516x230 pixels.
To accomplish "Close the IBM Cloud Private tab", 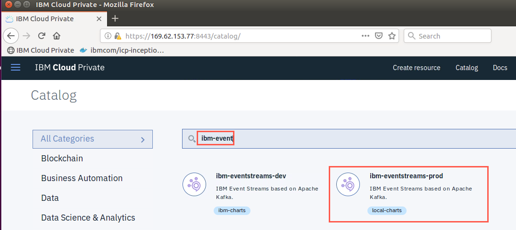I will click(99, 19).
